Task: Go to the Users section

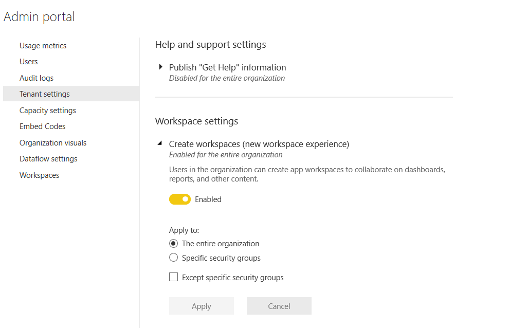Action: pos(29,62)
